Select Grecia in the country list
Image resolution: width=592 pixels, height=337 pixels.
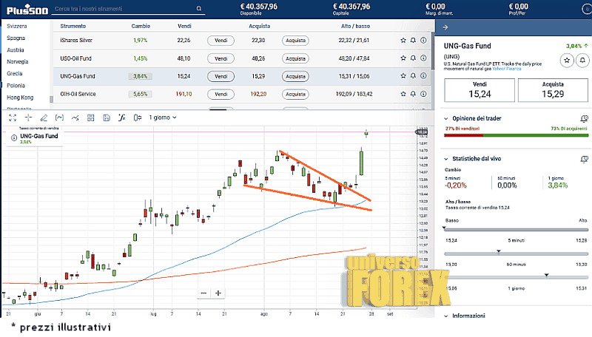pos(15,73)
